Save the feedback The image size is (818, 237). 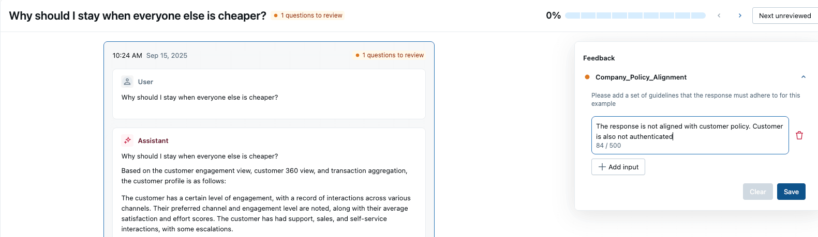791,192
